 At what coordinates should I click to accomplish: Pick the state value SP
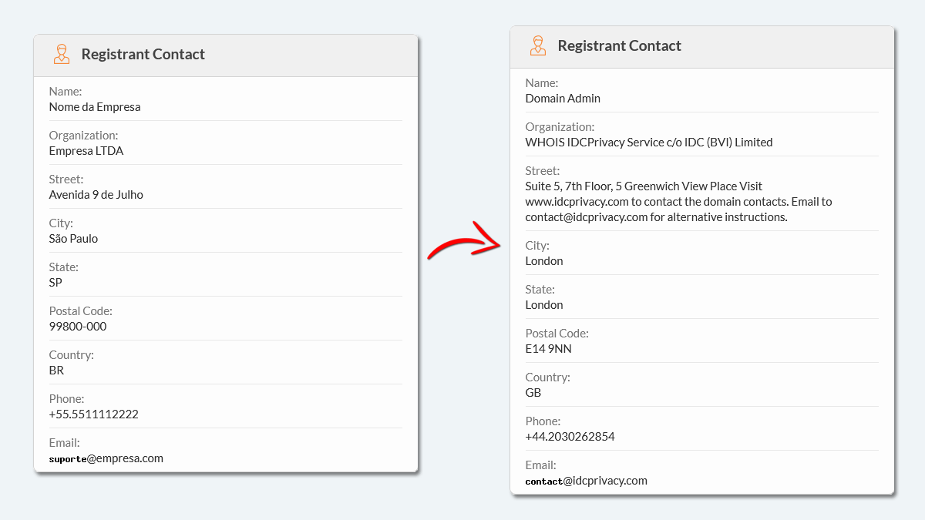coord(55,283)
